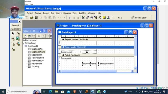This screenshot has height=94, width=168.
Task: Click the Open Project toolbar icon
Action: [32, 17]
